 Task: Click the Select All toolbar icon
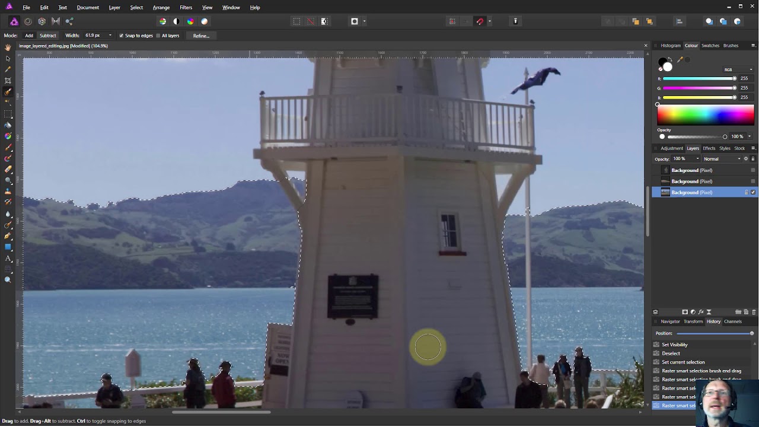tap(296, 21)
